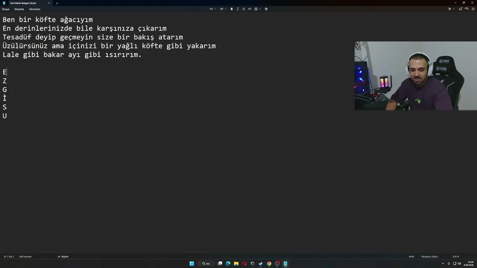Screen dimensions: 477x268
Task: Open the Steam app from the taskbar
Action: pyautogui.click(x=260, y=264)
